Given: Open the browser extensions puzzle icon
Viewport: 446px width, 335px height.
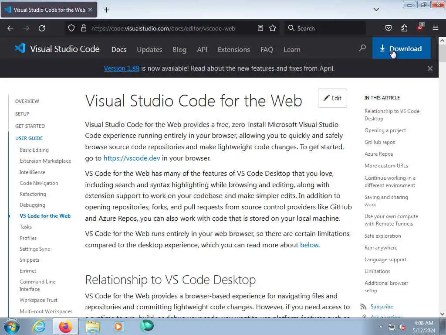Looking at the screenshot, I should click(404, 28).
